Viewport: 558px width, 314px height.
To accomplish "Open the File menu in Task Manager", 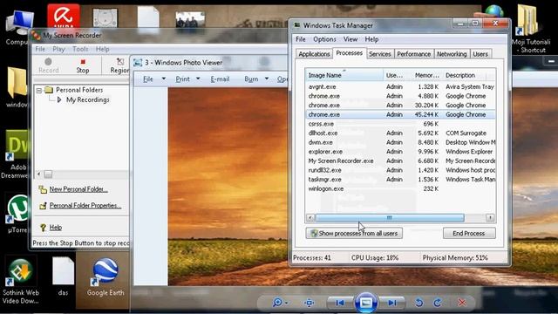I will click(301, 39).
